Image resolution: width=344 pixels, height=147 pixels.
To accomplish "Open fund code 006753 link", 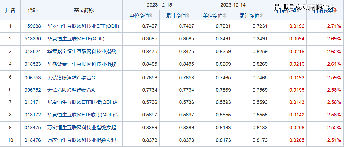I will point(33,78).
